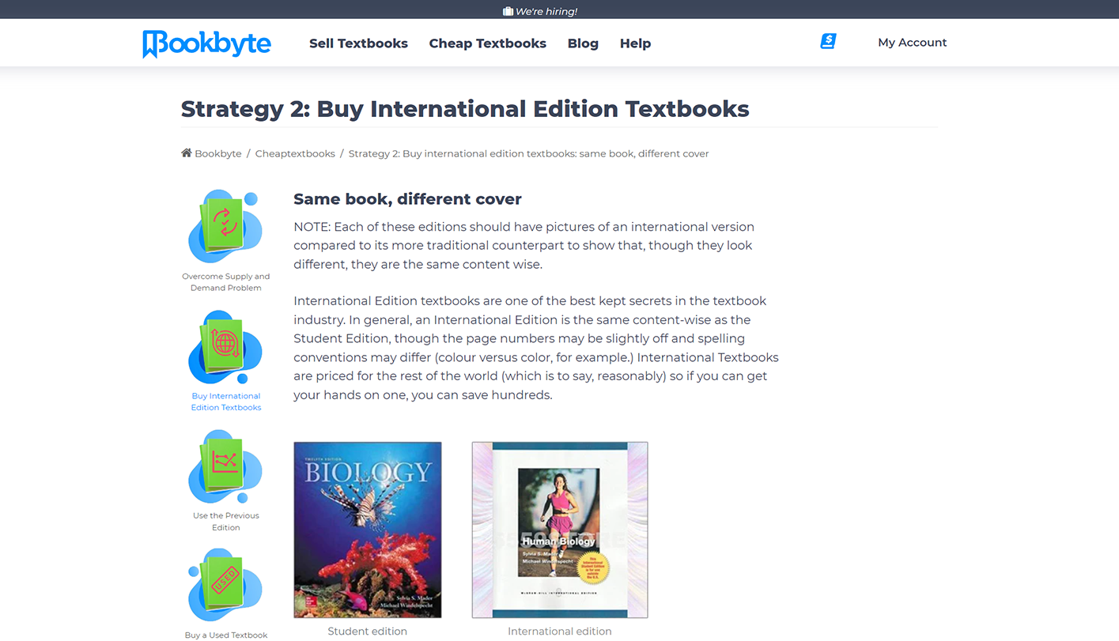Open the Help menu item

click(635, 43)
